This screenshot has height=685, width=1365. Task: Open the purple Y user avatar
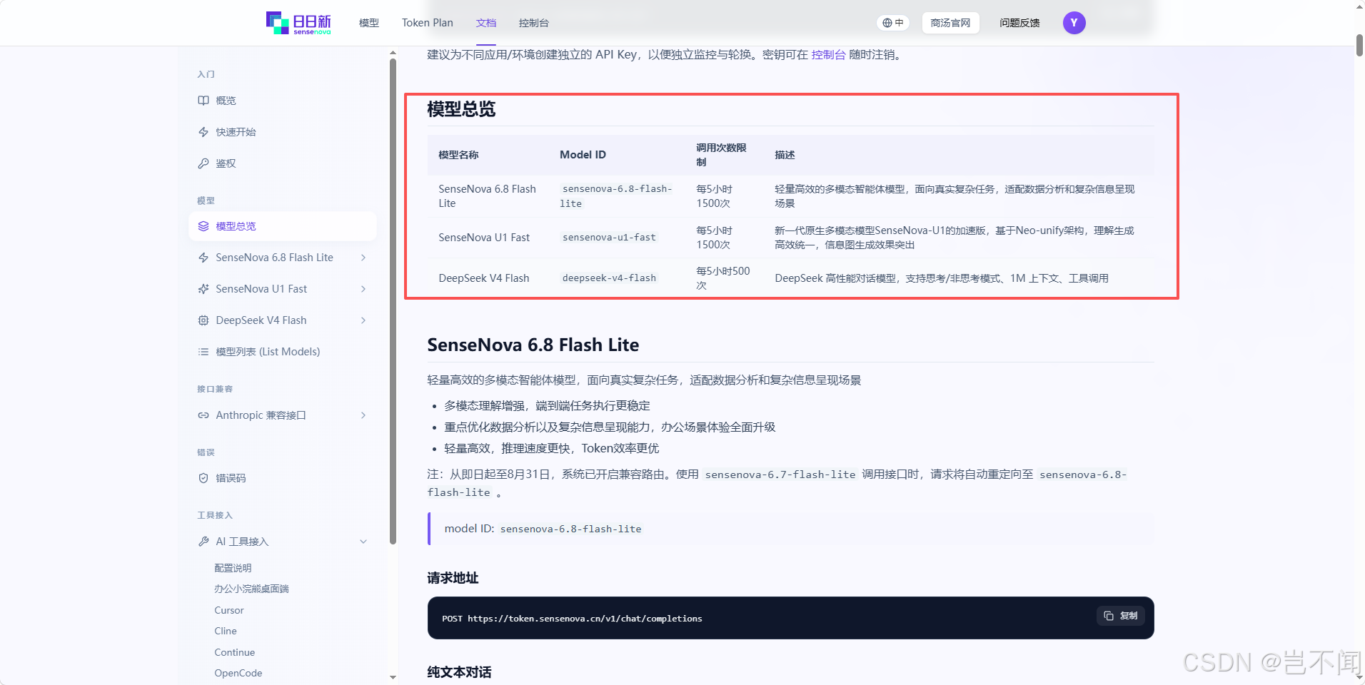click(1074, 23)
